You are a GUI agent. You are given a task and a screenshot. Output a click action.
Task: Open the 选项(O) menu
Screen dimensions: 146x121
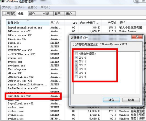click(x=20, y=7)
